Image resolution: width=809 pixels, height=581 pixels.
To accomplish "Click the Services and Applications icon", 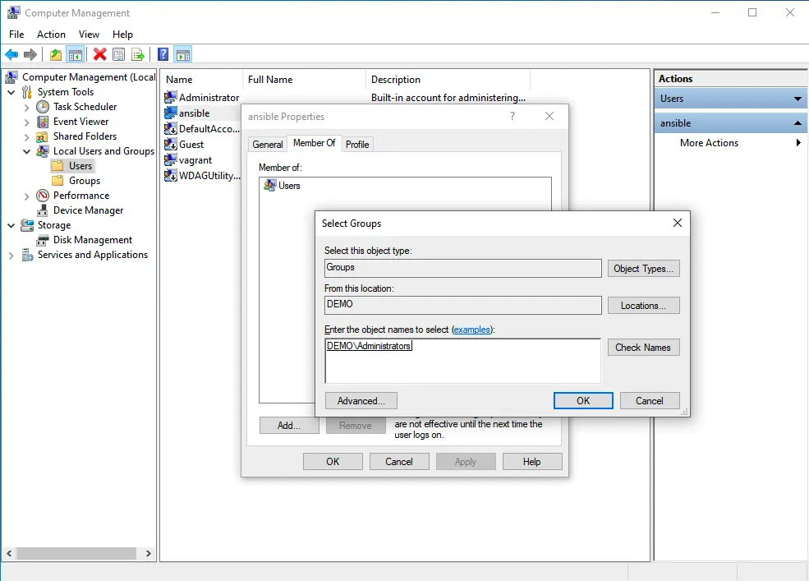I will click(x=27, y=255).
